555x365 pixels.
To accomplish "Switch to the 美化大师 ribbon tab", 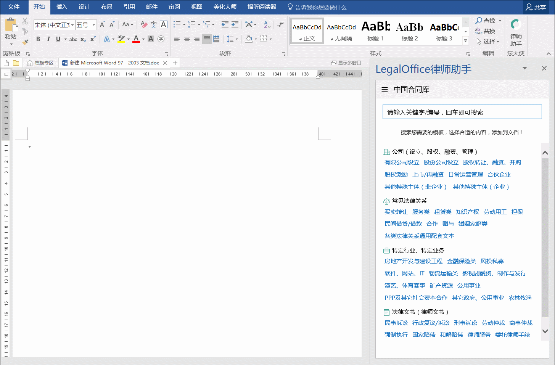I will click(x=225, y=7).
